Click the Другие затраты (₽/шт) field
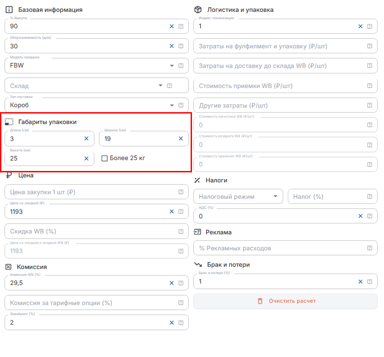Image resolution: width=384 pixels, height=357 pixels. click(x=285, y=105)
